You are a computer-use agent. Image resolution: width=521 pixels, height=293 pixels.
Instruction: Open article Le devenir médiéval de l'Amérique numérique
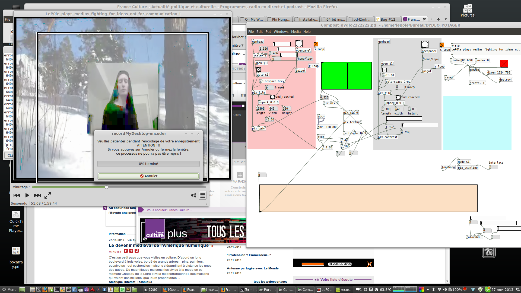point(159,246)
